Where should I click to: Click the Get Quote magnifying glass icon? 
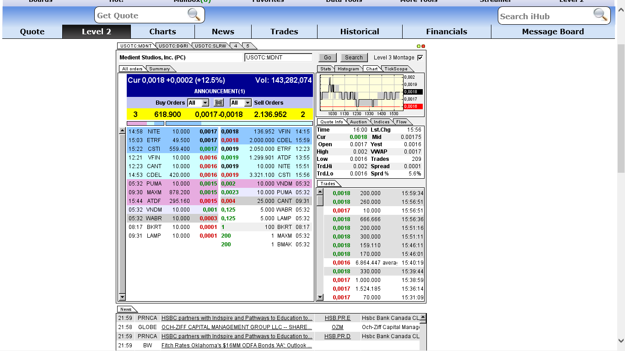coord(194,15)
